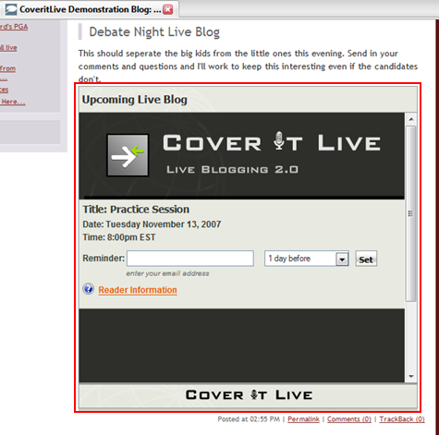
Task: Open the TrackBack (0) link
Action: 402,419
